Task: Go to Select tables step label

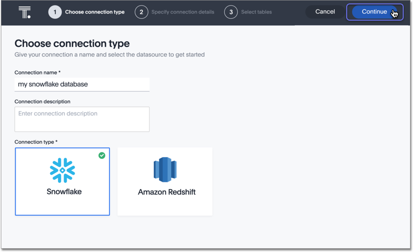Action: click(256, 12)
